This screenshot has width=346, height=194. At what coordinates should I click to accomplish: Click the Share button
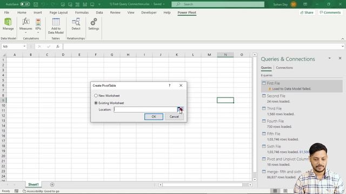point(307,12)
